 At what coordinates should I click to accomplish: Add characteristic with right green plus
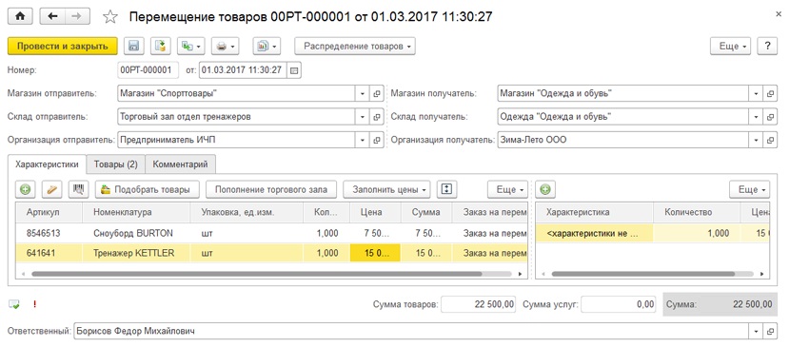[x=545, y=189]
